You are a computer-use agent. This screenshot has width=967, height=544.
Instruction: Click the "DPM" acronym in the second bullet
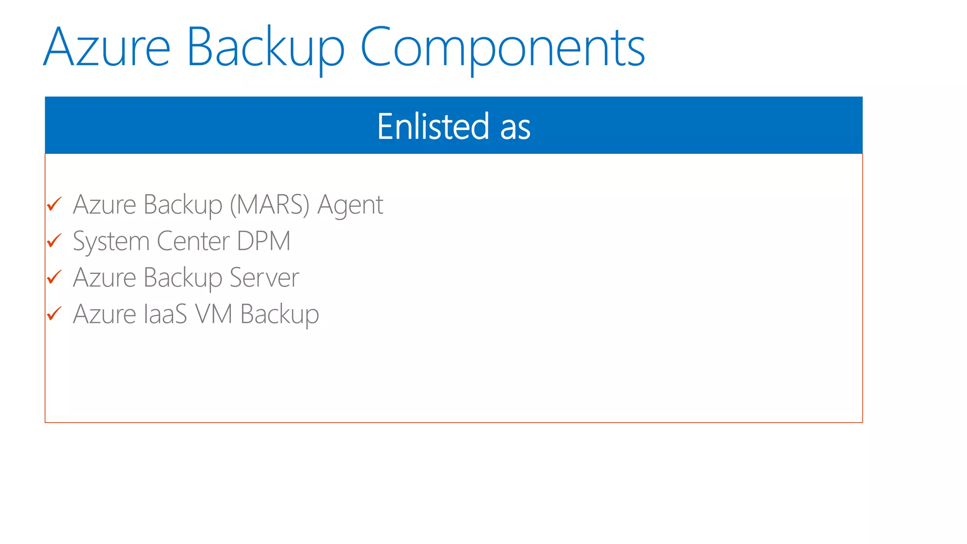pos(263,241)
